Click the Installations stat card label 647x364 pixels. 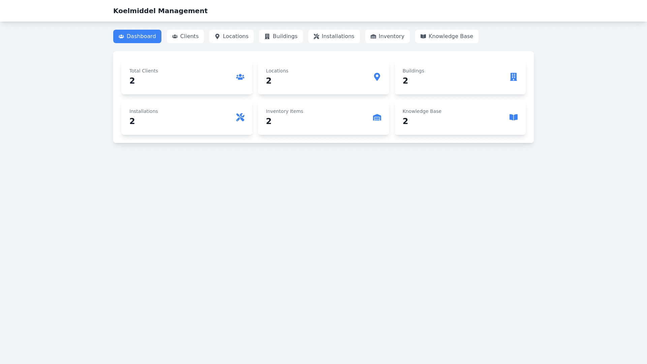click(144, 111)
